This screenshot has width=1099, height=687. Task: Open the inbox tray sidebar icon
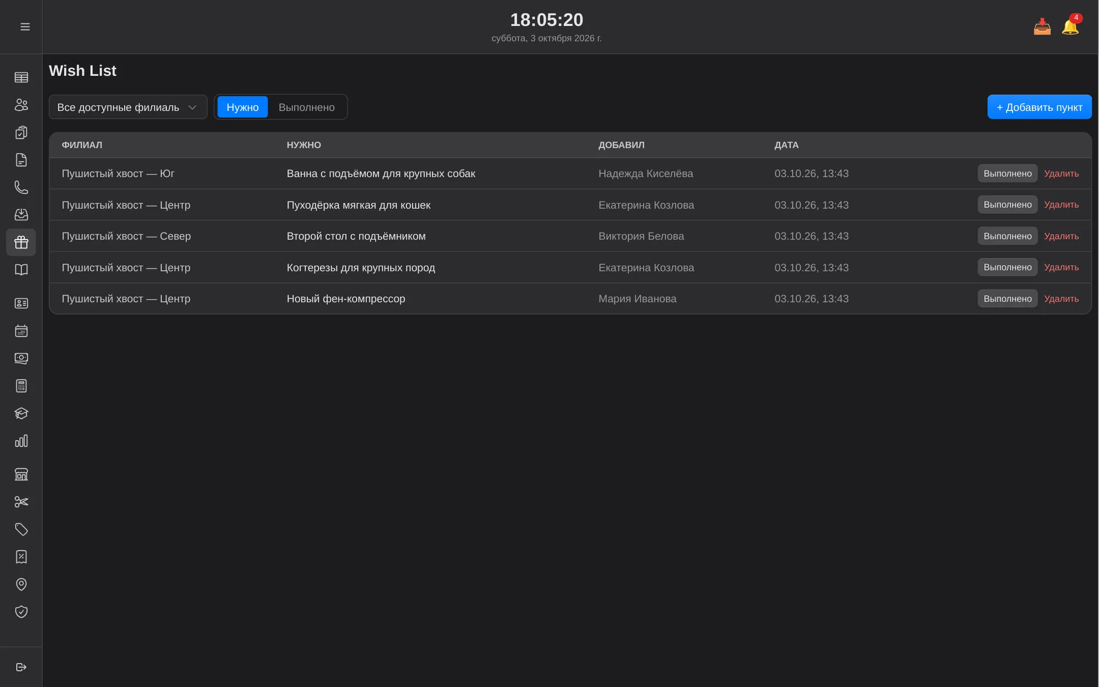click(x=21, y=215)
